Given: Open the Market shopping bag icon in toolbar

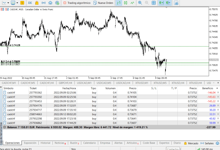Looking at the screenshot, I should pyautogui.click(x=37, y=3).
